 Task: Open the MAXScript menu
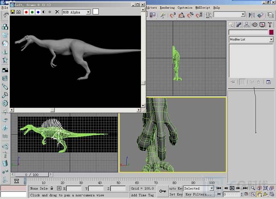tap(203, 8)
